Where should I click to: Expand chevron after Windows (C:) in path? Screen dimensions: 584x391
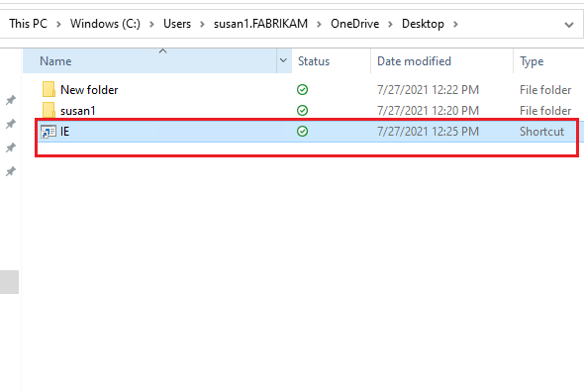151,24
